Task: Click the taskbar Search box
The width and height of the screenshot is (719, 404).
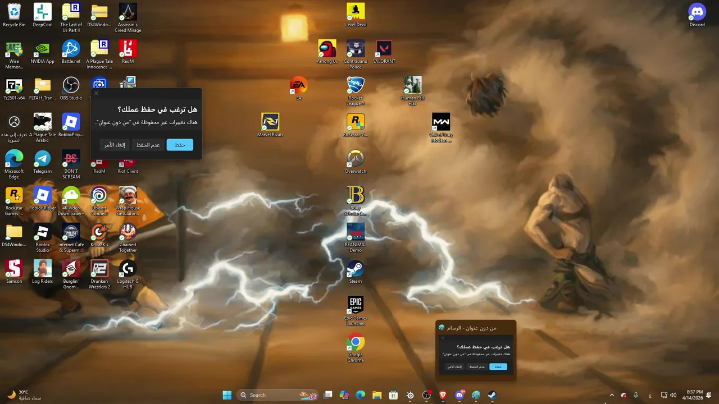Action: (279, 395)
